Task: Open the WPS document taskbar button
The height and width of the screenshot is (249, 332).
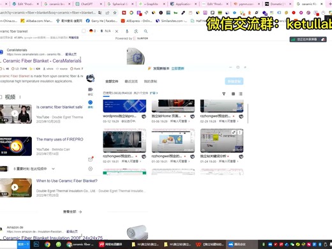Action: click(x=210, y=245)
